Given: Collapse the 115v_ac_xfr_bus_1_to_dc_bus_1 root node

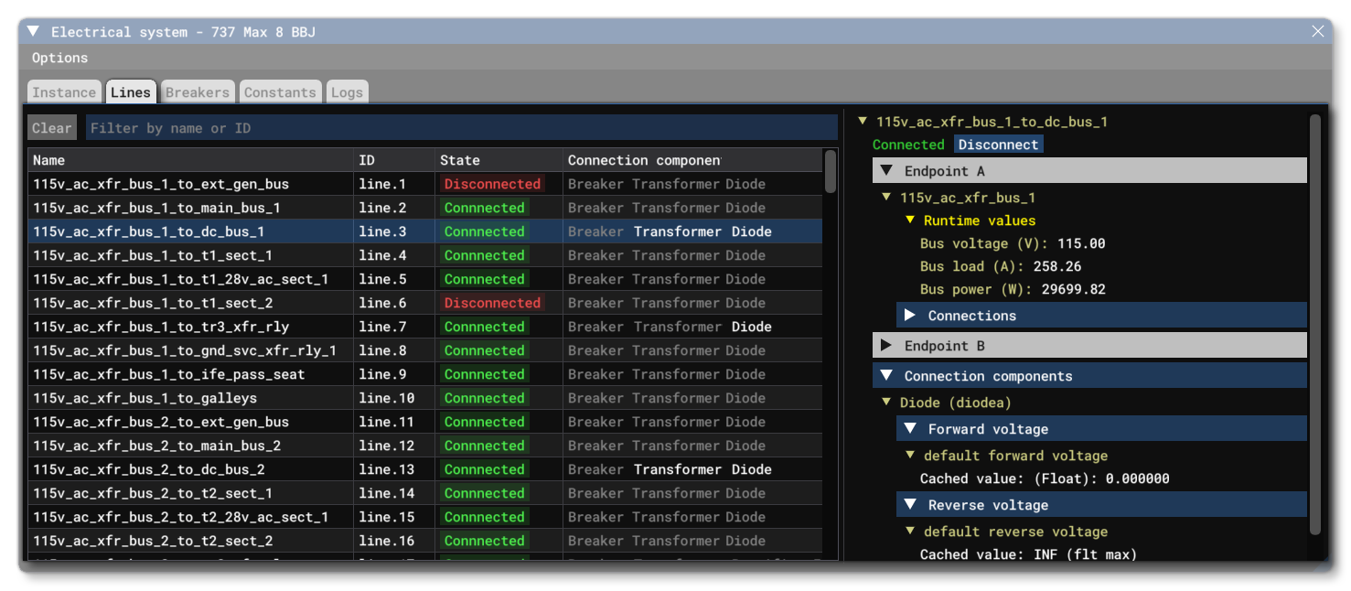Looking at the screenshot, I should click(x=861, y=120).
